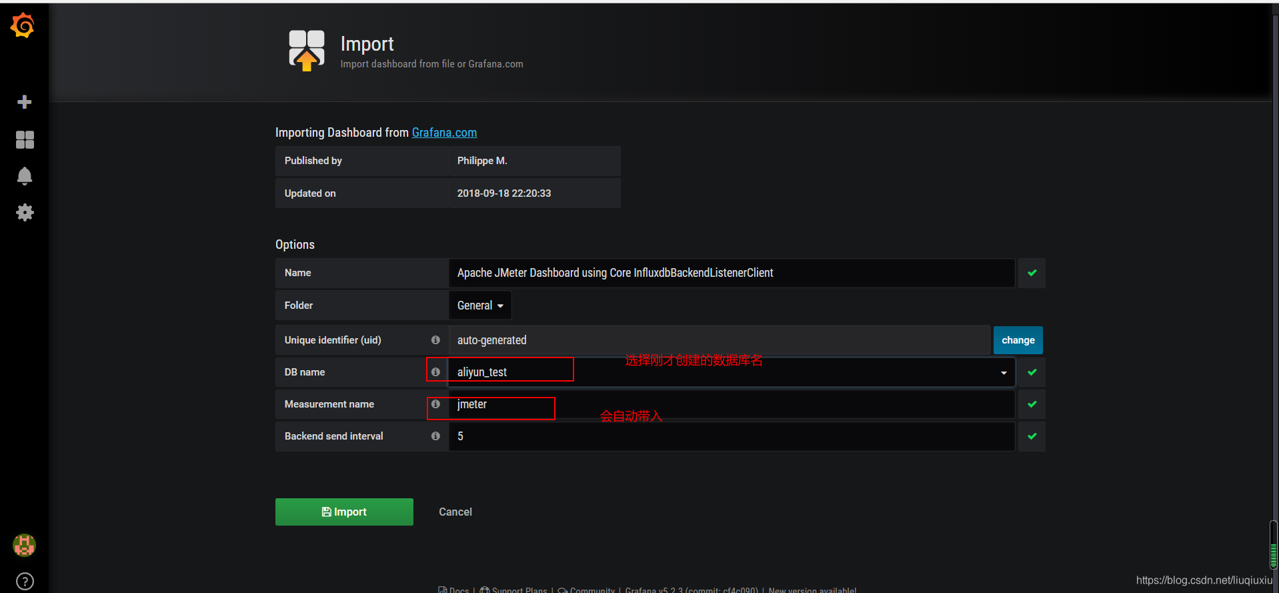Screen dimensions: 1279x593
Task: Open the Help question mark icon
Action: point(25,582)
